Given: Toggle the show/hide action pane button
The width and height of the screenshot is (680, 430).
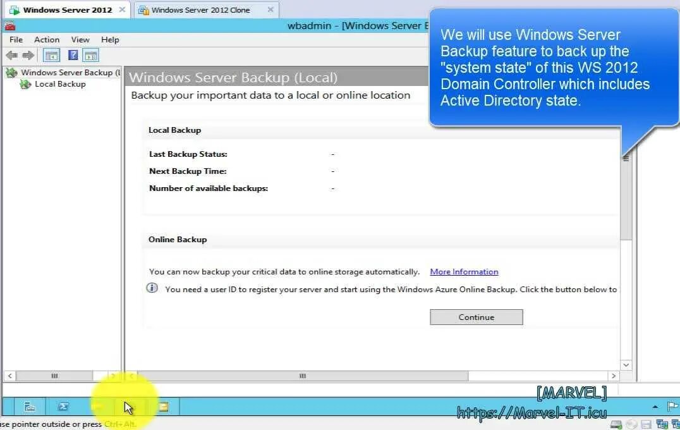Looking at the screenshot, I should [x=91, y=56].
